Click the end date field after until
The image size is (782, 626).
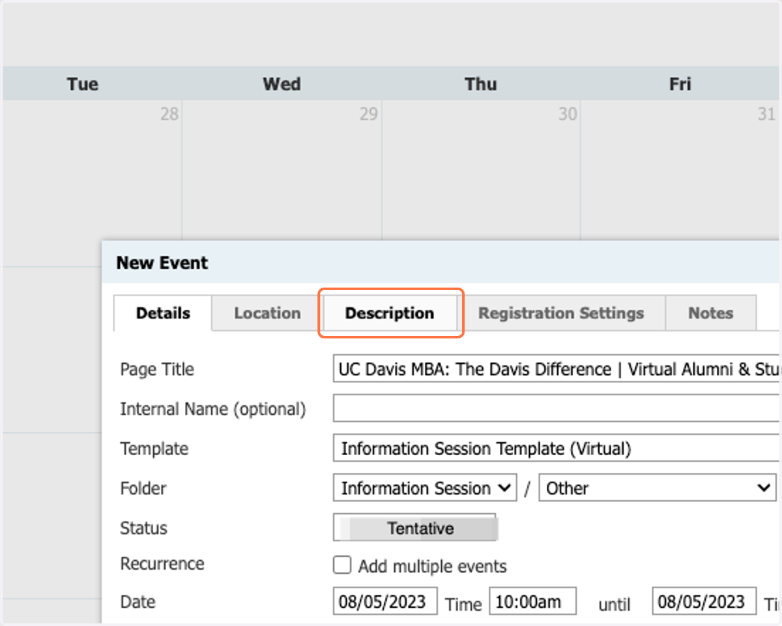coord(704,601)
